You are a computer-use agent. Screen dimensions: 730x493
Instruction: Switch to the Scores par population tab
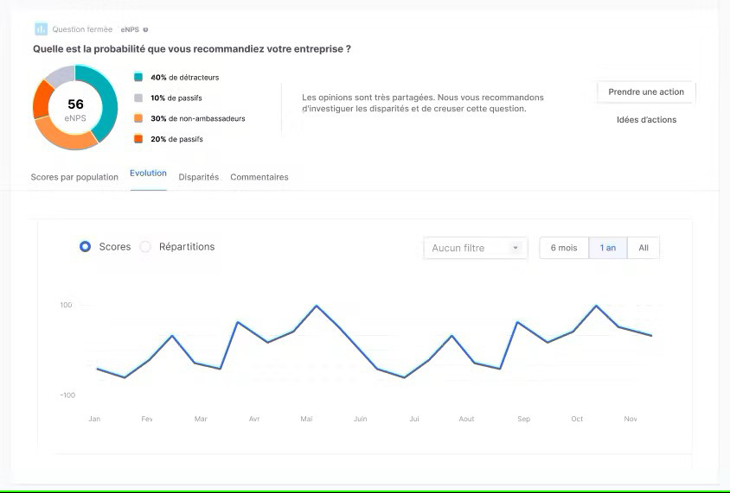pos(74,177)
